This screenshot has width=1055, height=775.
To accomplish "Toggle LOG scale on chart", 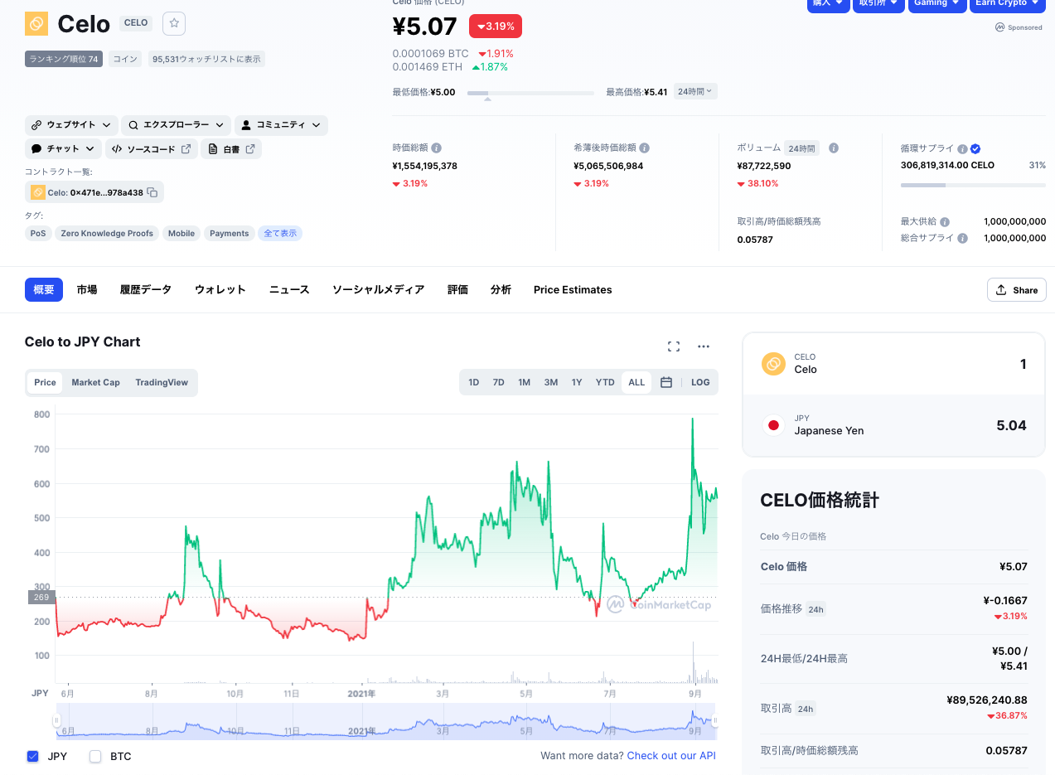I will (700, 382).
